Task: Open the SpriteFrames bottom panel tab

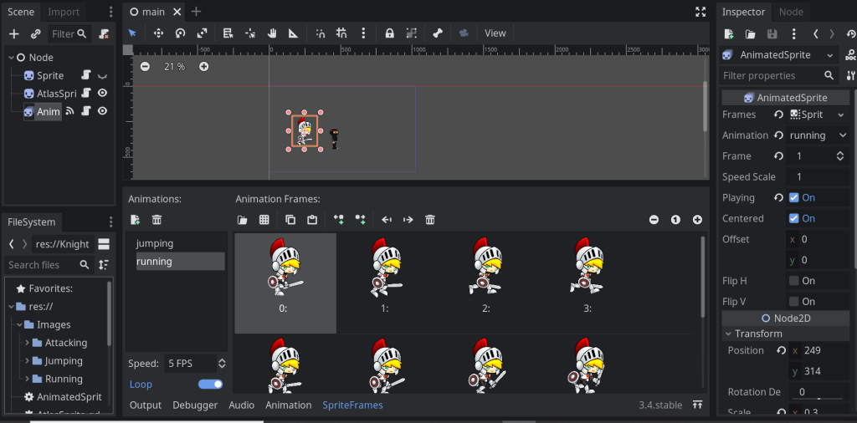Action: tap(352, 405)
